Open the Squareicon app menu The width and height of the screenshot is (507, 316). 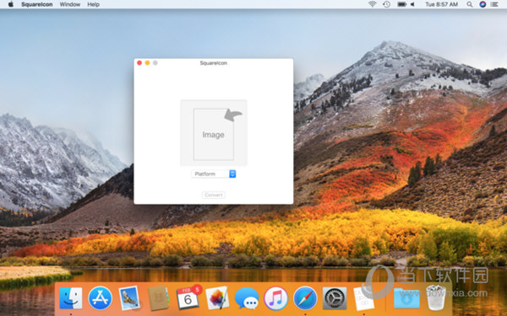point(37,4)
